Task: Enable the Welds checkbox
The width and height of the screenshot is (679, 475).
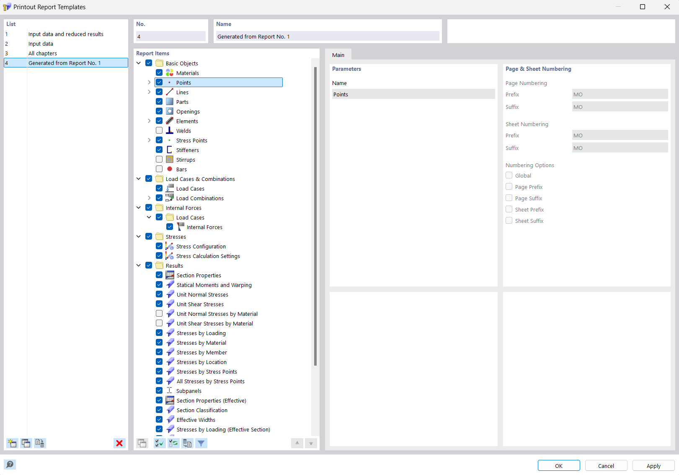Action: click(x=159, y=131)
